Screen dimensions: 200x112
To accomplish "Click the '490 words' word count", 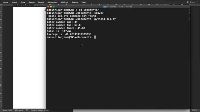I will pos(19,110).
